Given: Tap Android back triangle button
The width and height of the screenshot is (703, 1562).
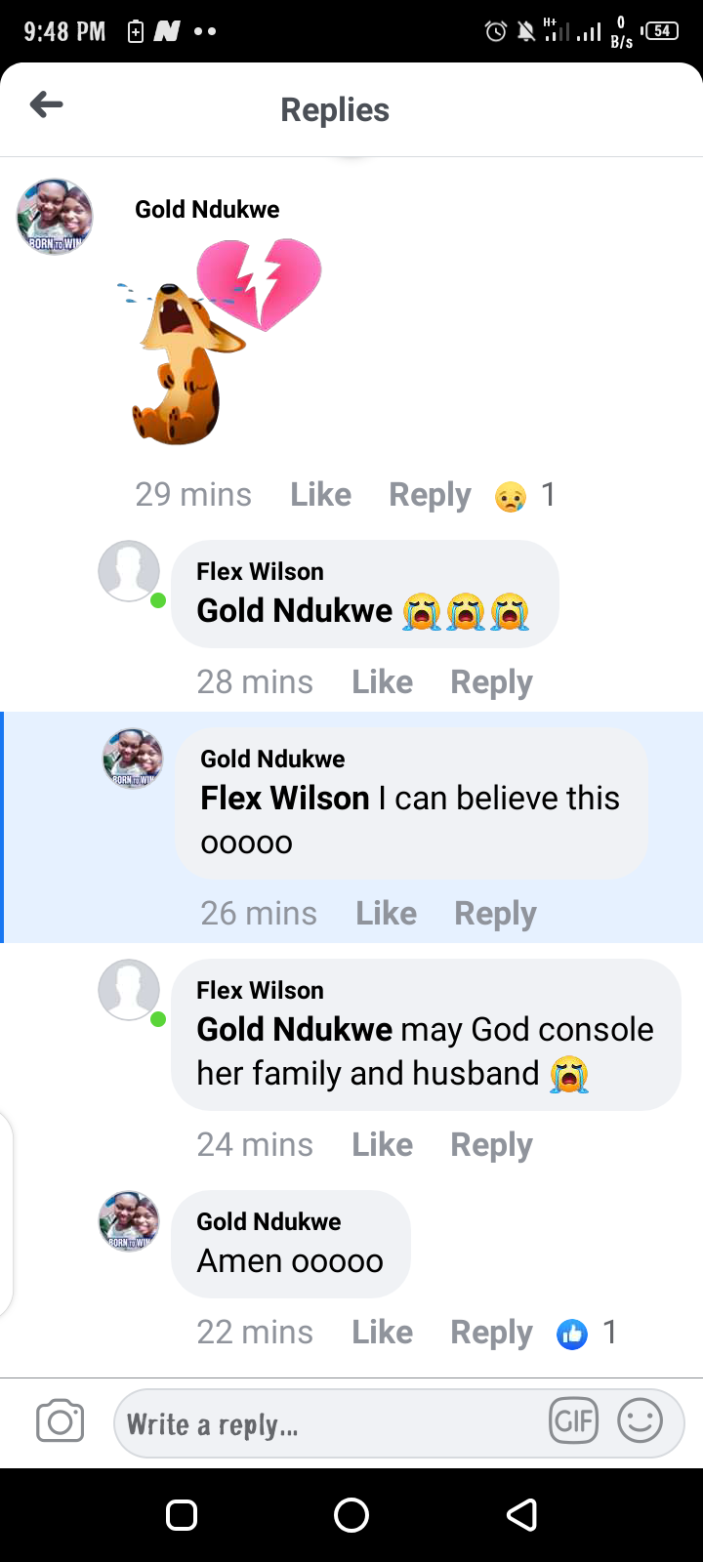Looking at the screenshot, I should pos(521,1515).
